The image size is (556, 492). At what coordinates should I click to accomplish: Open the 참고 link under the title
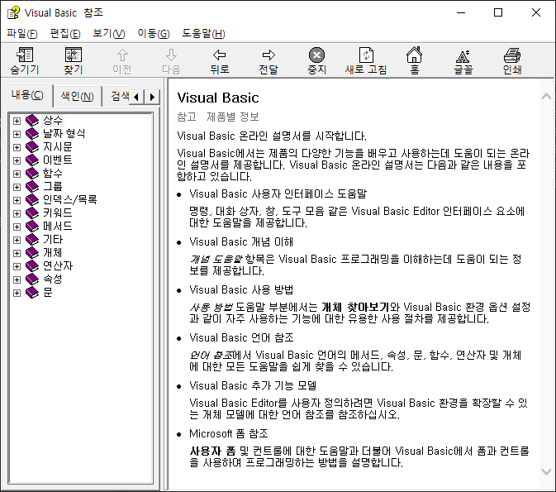(x=187, y=117)
